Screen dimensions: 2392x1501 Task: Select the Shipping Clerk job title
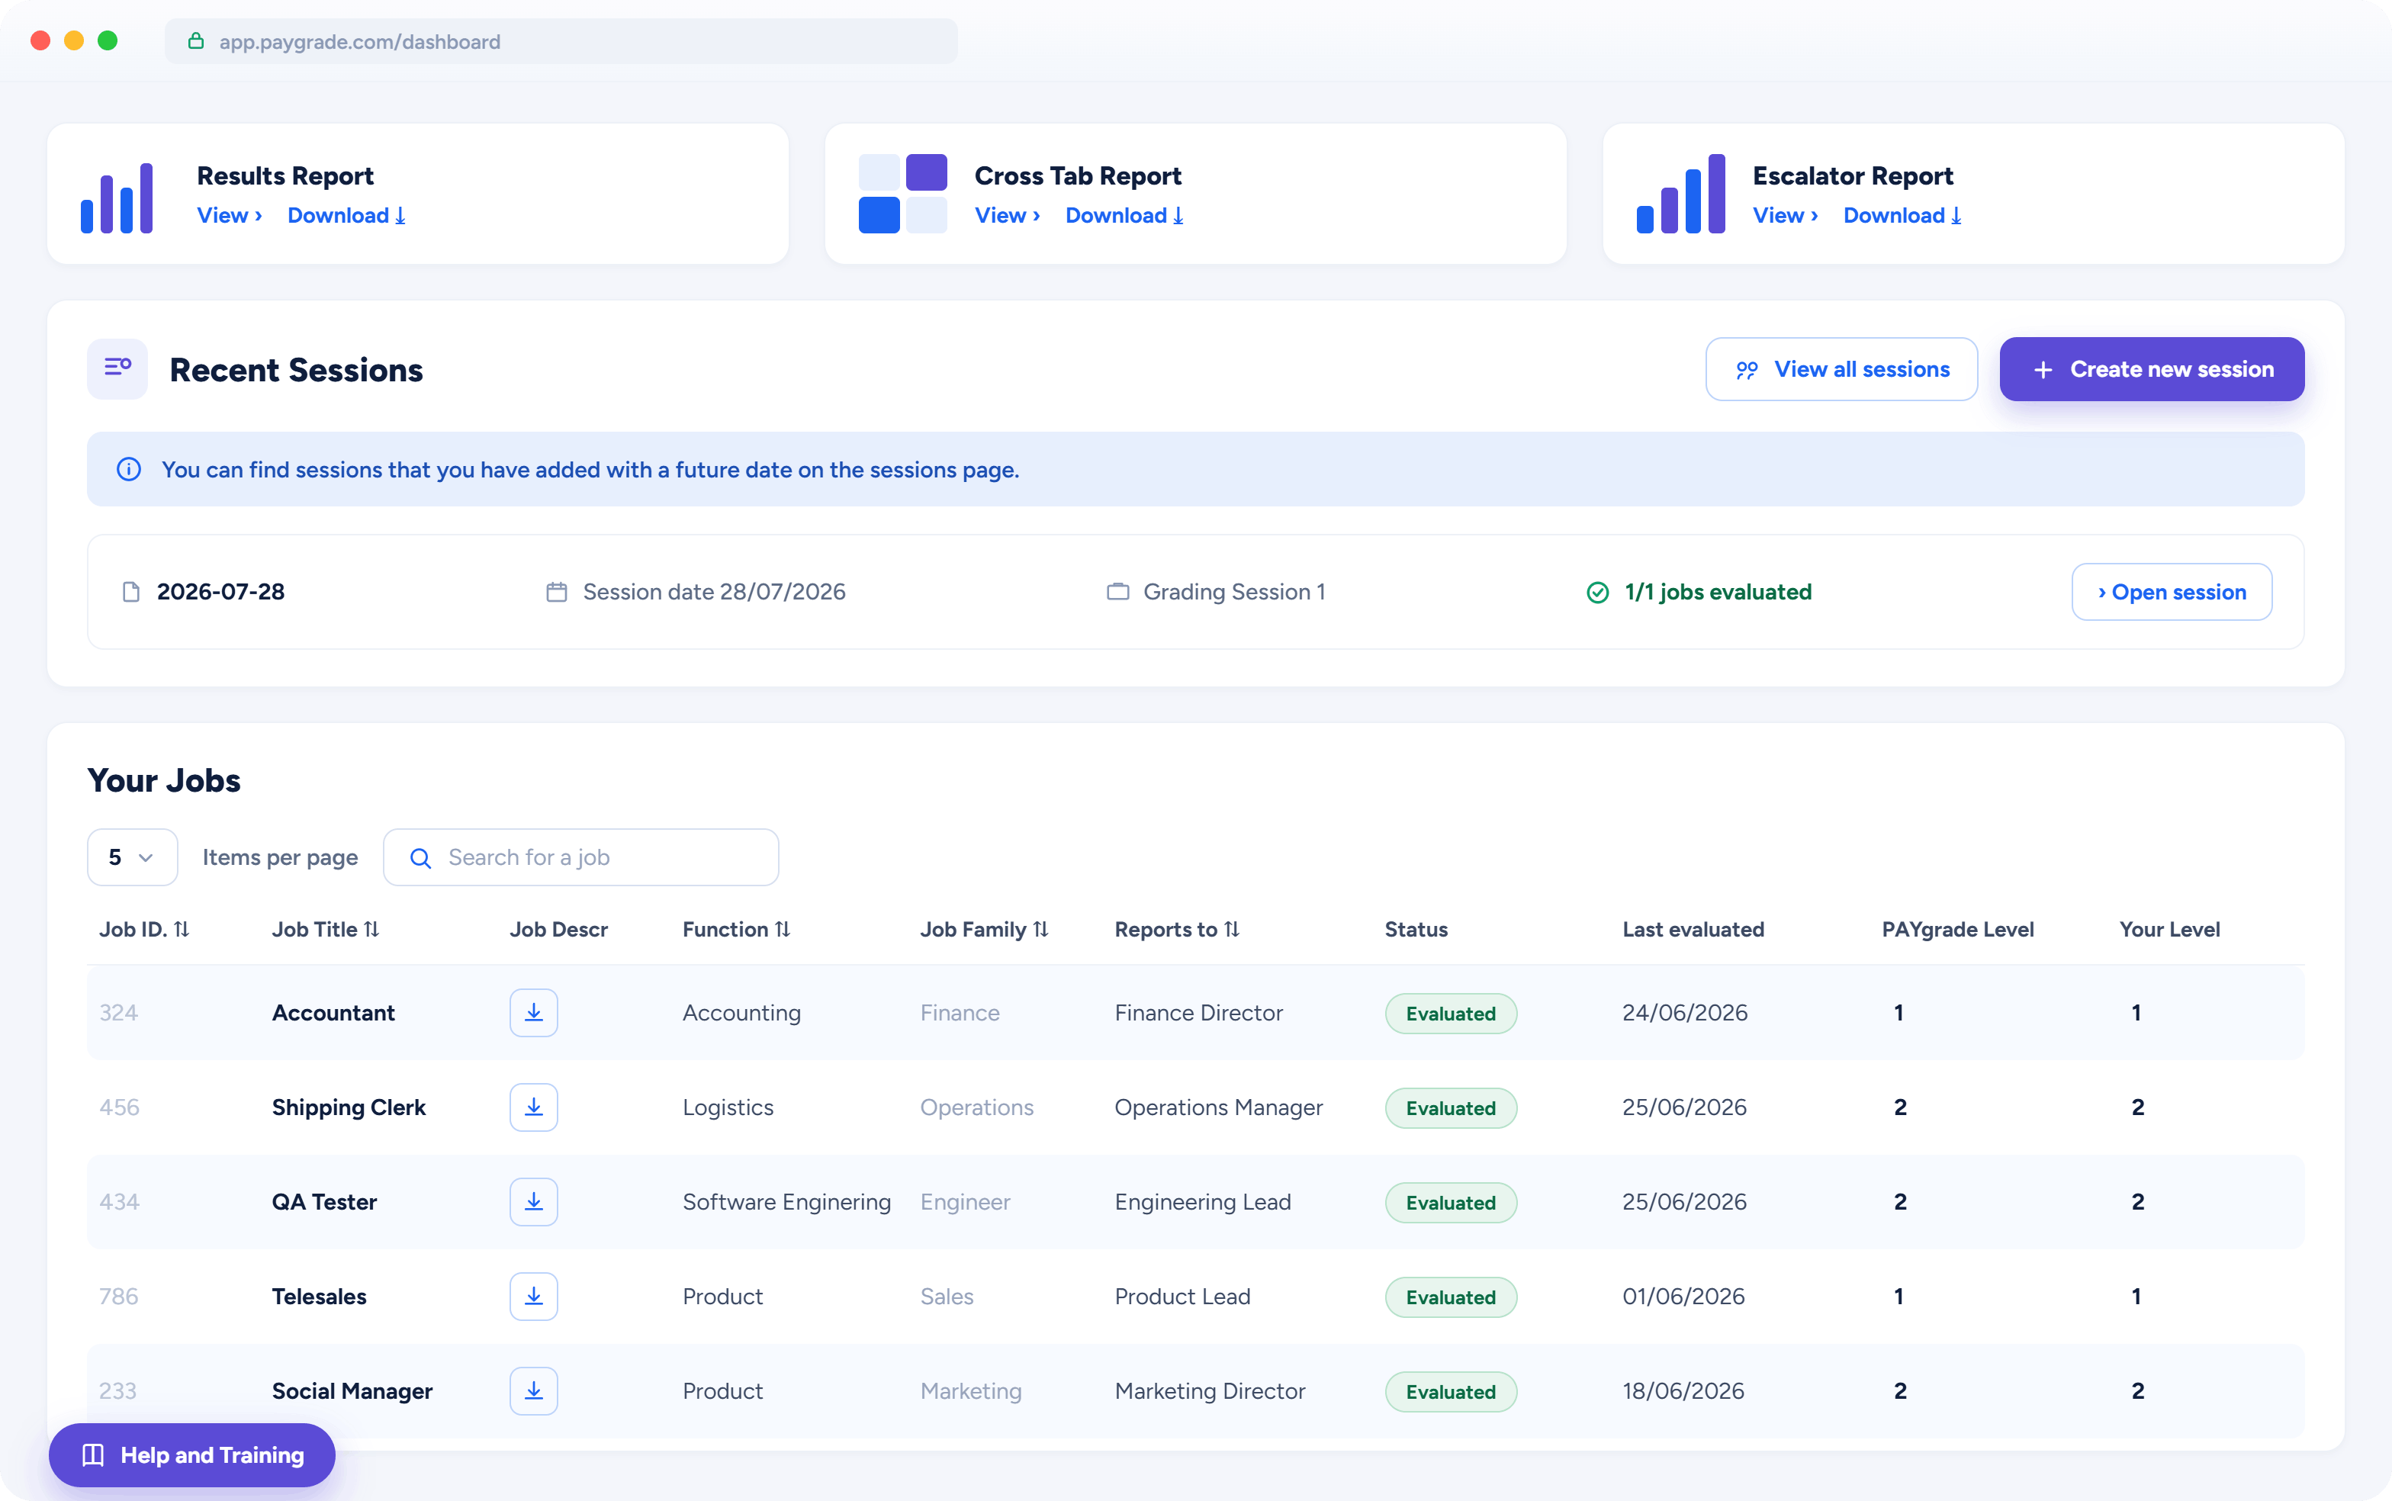click(x=349, y=1107)
